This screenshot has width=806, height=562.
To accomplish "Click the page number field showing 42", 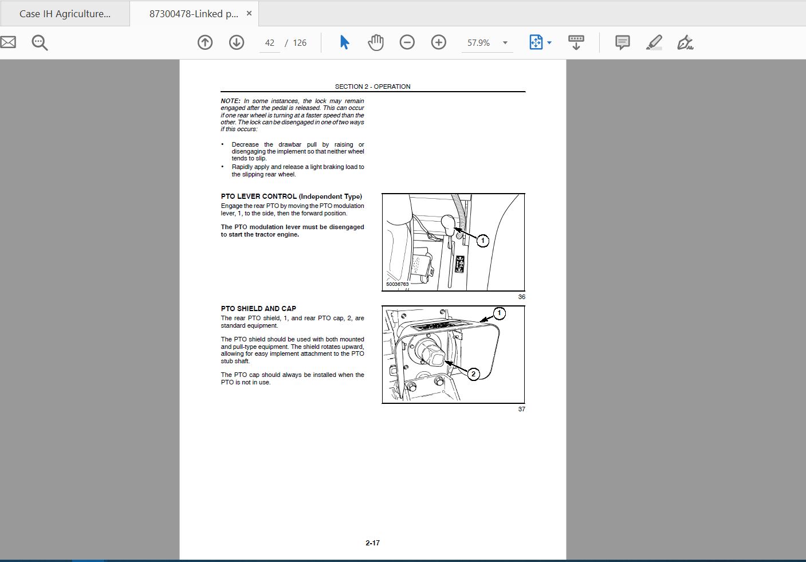I will tap(270, 43).
